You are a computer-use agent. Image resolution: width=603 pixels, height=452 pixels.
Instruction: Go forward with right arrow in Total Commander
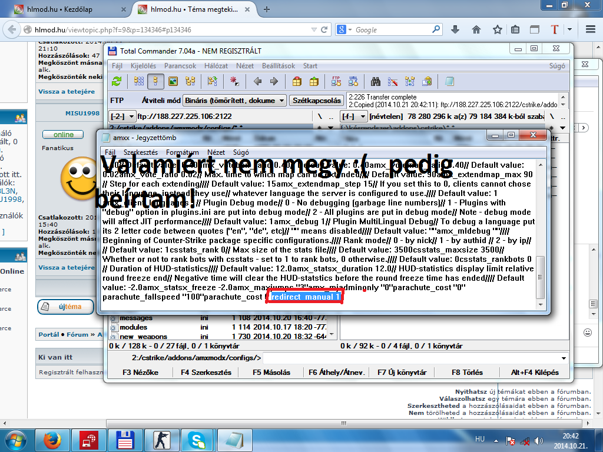click(274, 81)
